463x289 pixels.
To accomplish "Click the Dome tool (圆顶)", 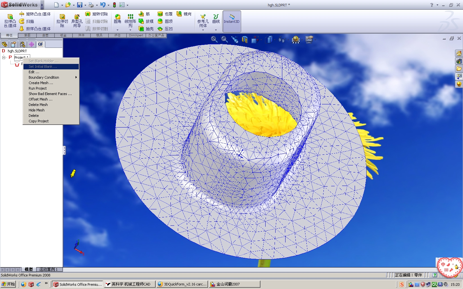I will 165,21.
